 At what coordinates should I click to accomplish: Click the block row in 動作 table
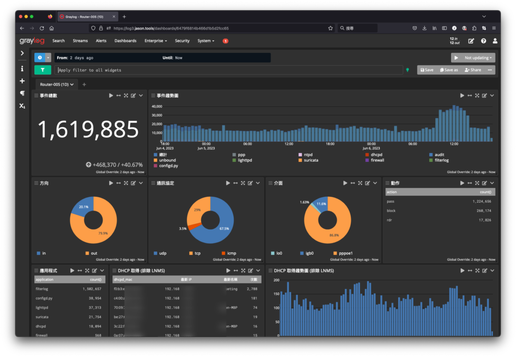440,211
